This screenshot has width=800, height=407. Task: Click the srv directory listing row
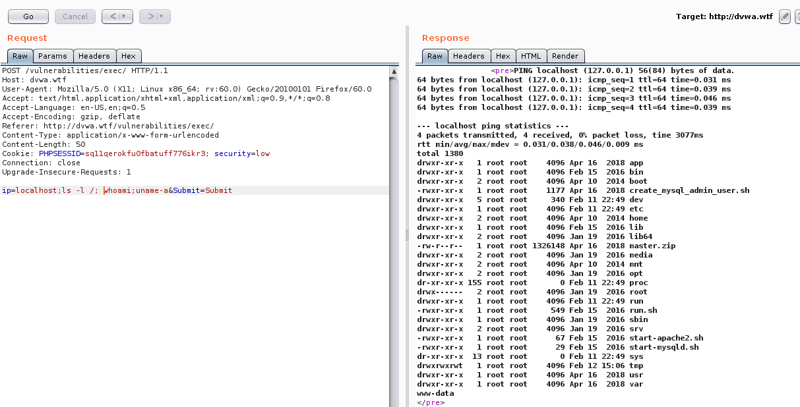coord(530,329)
